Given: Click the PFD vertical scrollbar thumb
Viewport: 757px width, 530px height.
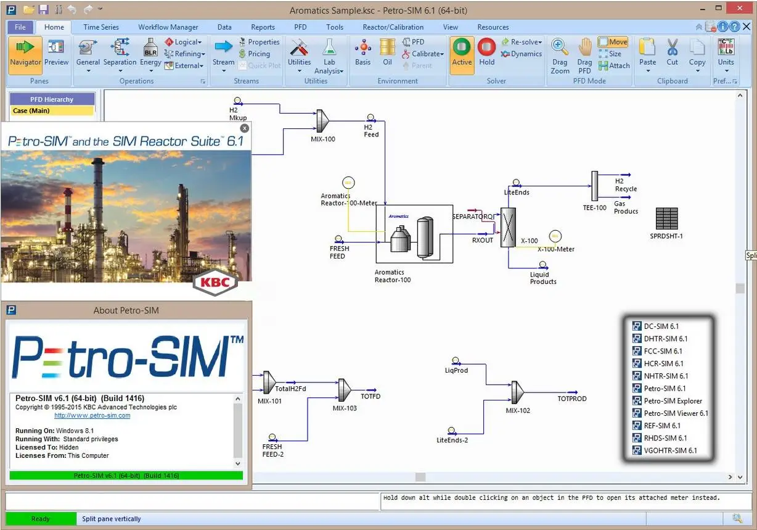Looking at the screenshot, I should (740, 289).
